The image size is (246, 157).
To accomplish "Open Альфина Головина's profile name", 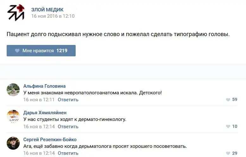I will 45,86.
